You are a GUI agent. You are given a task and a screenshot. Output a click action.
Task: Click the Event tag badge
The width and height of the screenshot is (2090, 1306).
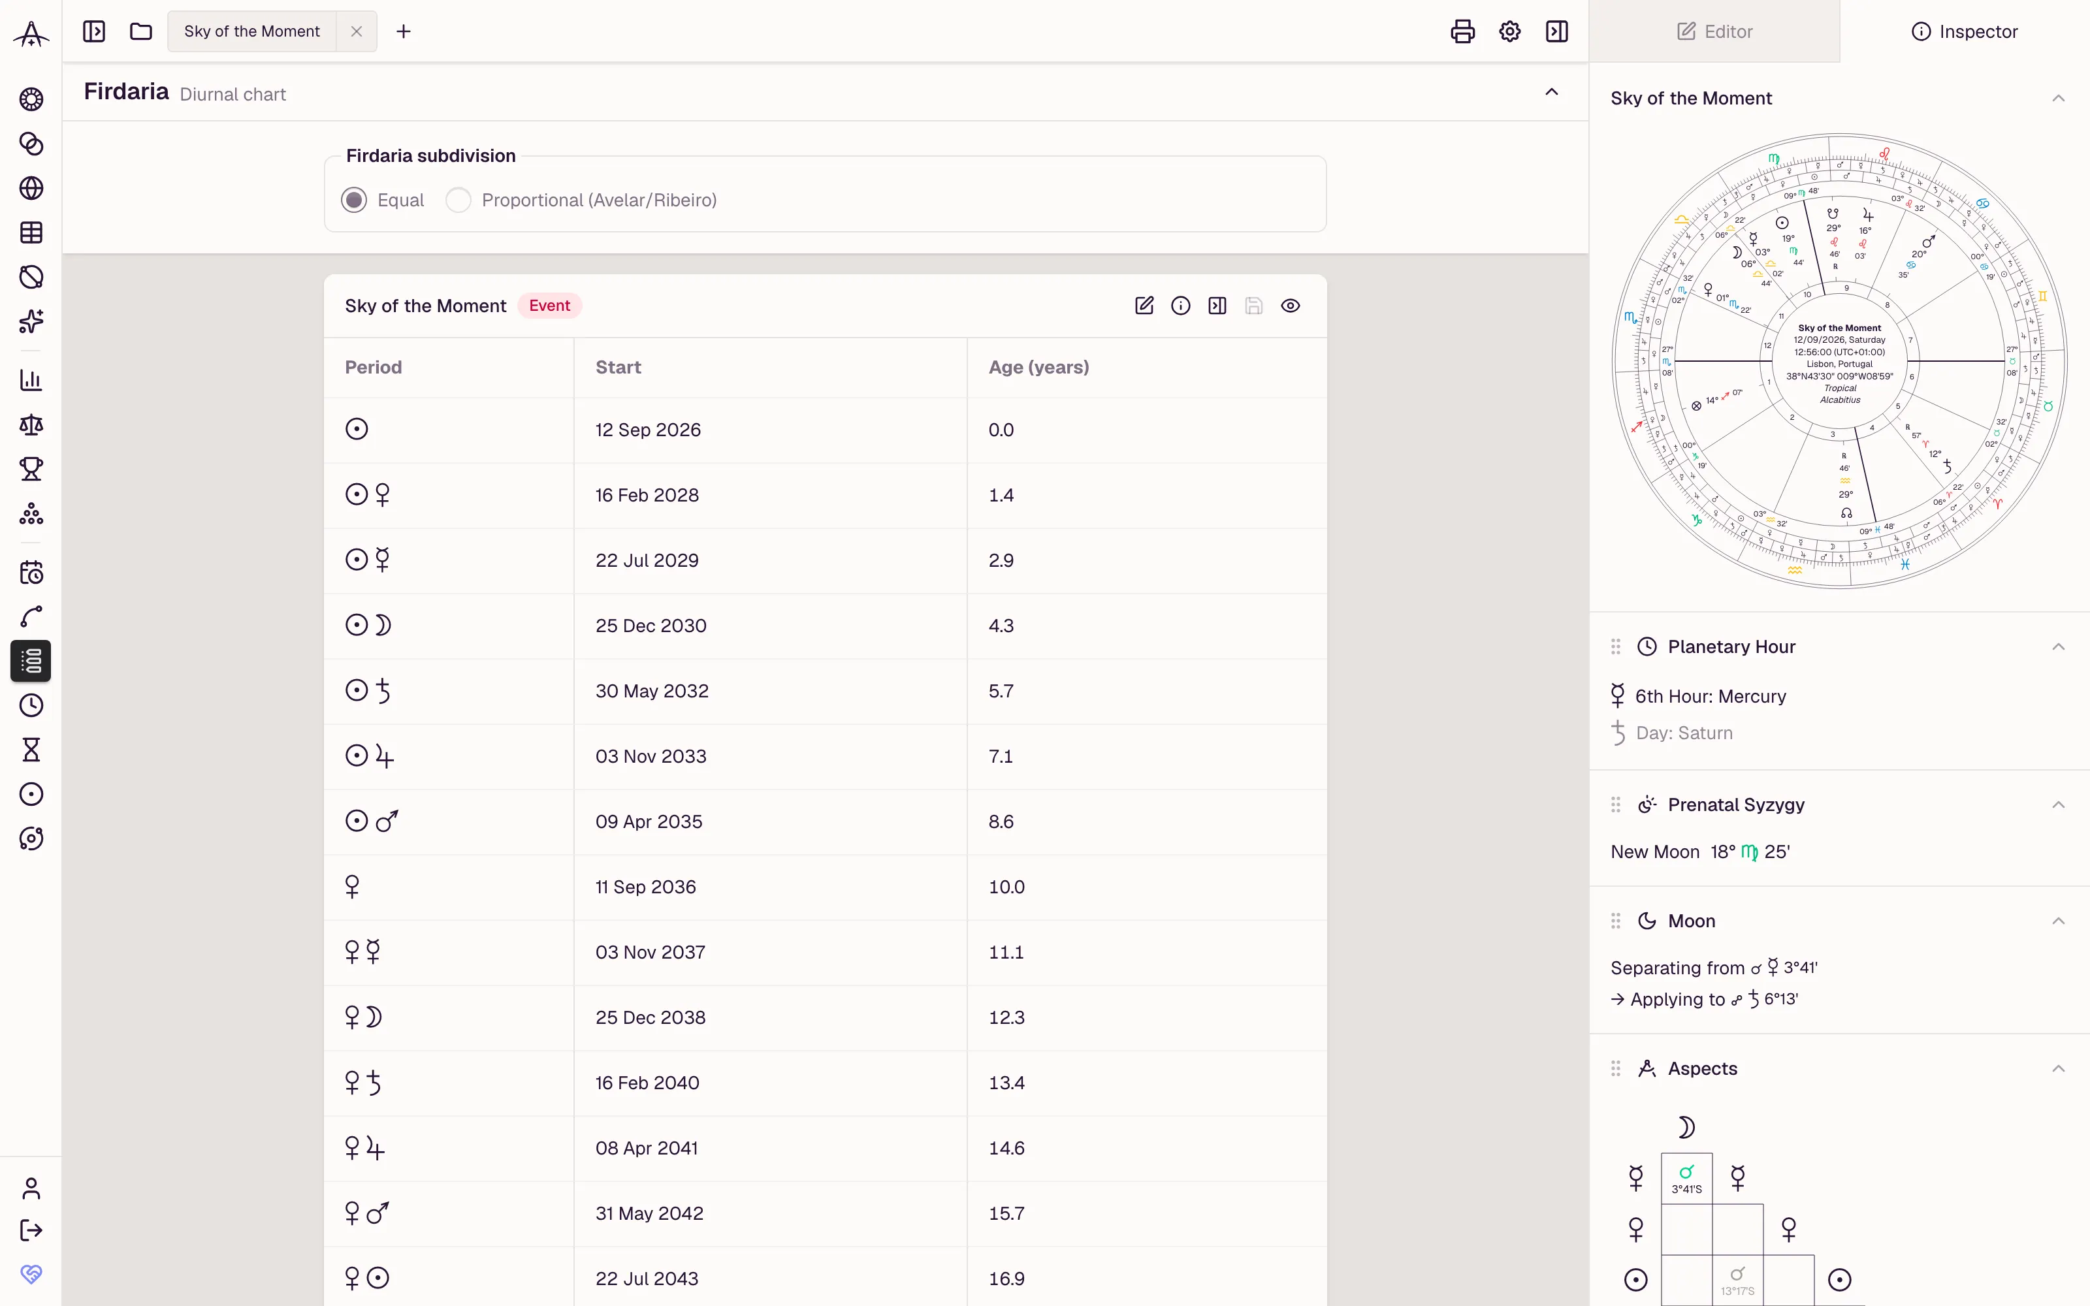(549, 306)
